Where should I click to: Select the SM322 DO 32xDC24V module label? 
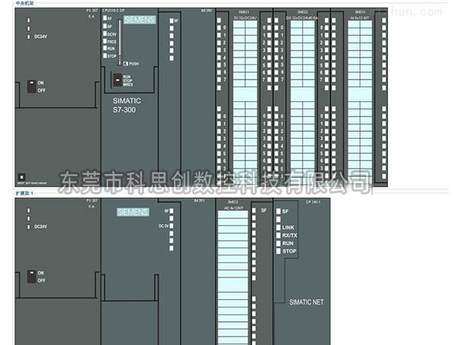[x=302, y=15]
